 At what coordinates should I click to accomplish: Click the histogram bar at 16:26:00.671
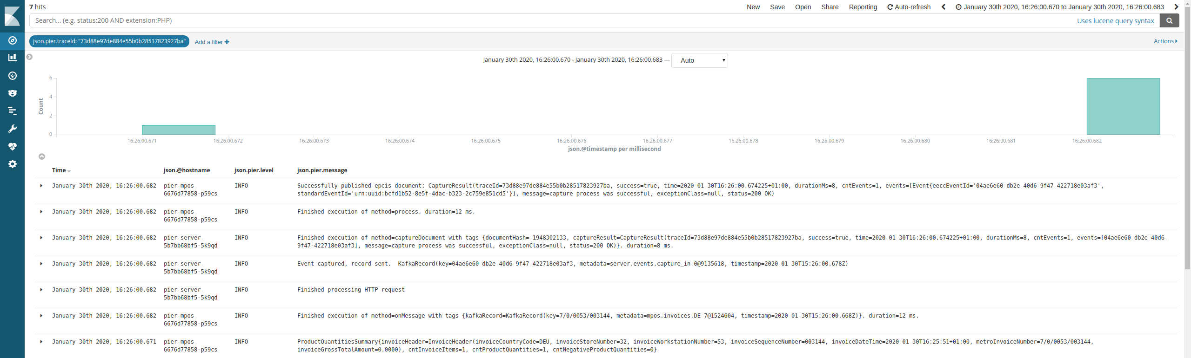pos(179,130)
